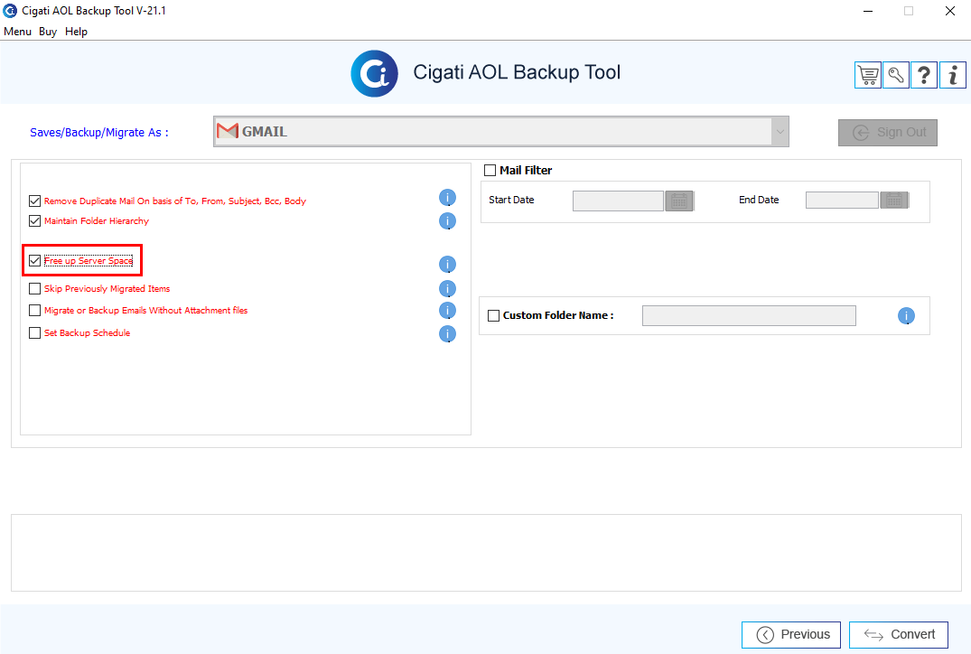The image size is (971, 654).
Task: Open the Buy menu
Action: 48,32
